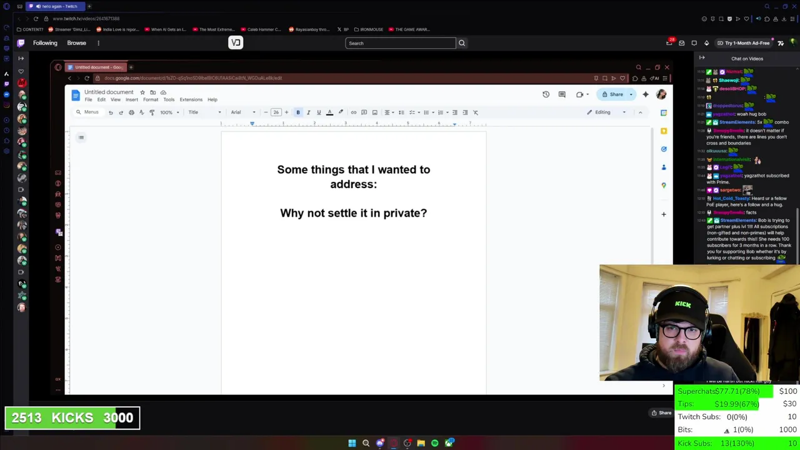
Task: Open the checklist dropdown
Action: coord(414,112)
